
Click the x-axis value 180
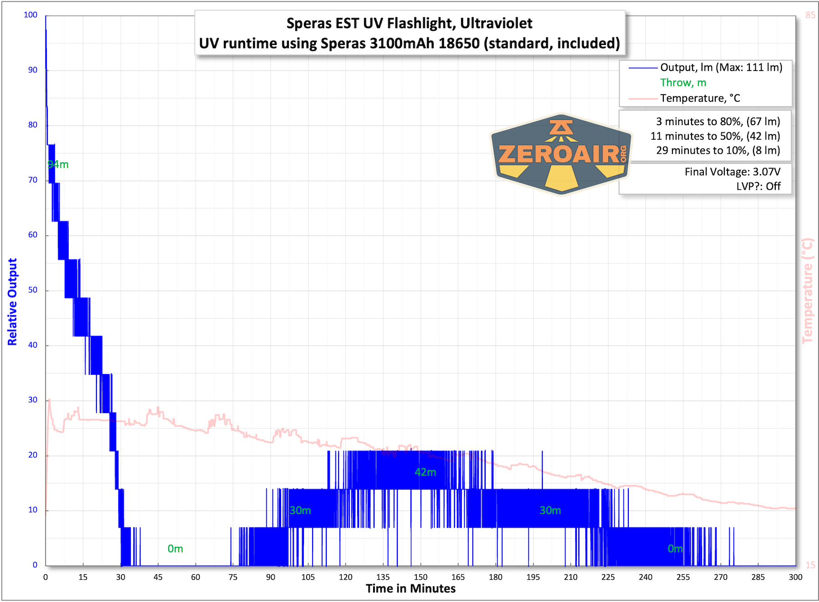pyautogui.click(x=495, y=577)
